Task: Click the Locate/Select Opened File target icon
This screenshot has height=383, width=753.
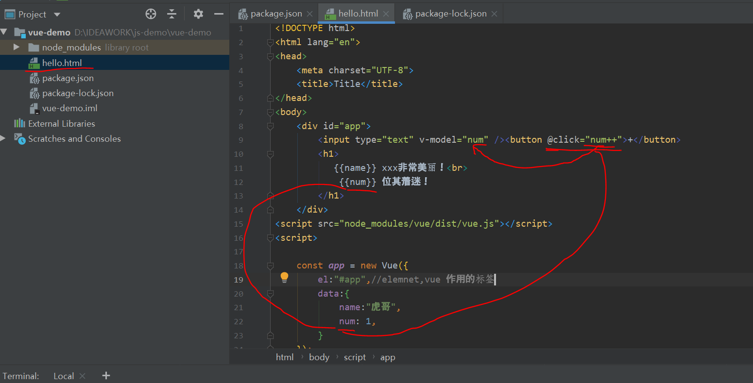Action: [151, 14]
